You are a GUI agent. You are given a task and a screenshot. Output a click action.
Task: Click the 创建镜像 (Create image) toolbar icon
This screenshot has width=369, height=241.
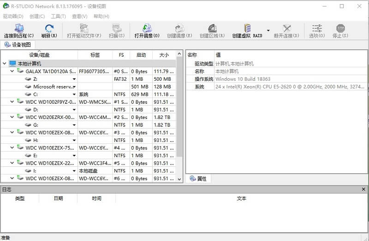coord(179,28)
